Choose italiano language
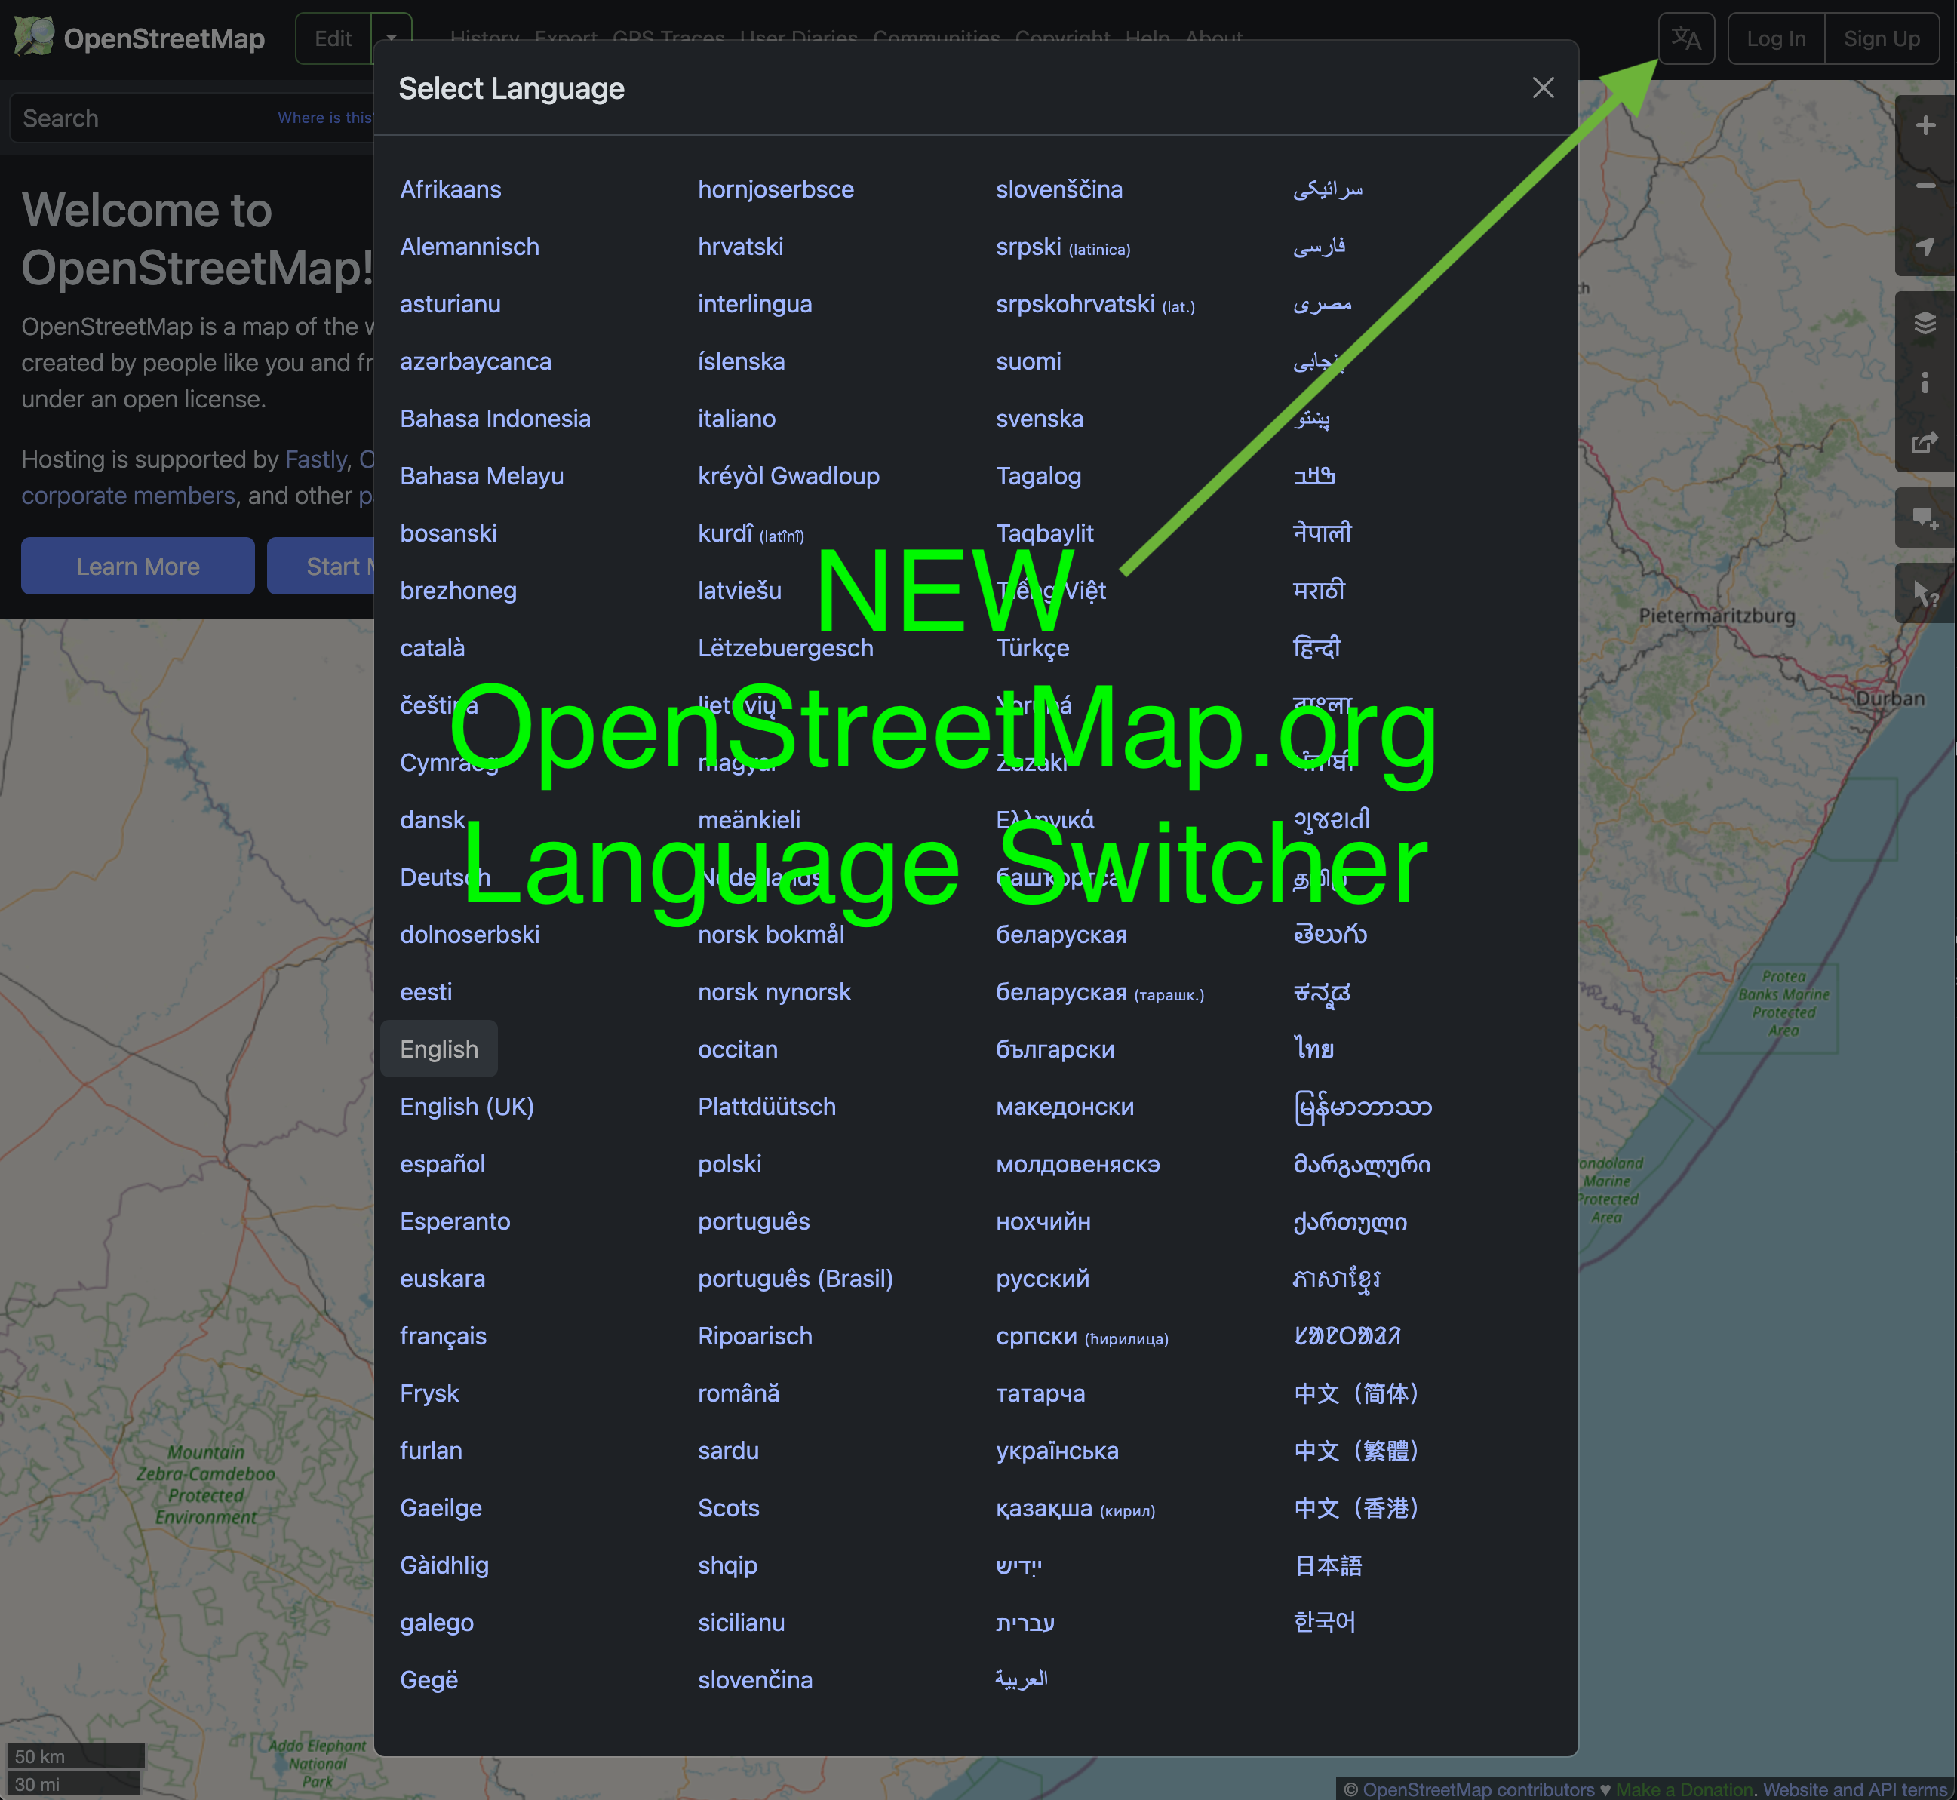 (736, 419)
